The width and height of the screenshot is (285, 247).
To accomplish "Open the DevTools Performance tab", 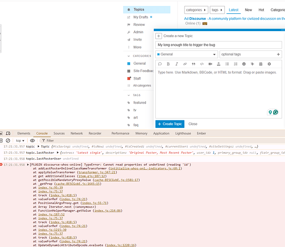I will (120, 133).
